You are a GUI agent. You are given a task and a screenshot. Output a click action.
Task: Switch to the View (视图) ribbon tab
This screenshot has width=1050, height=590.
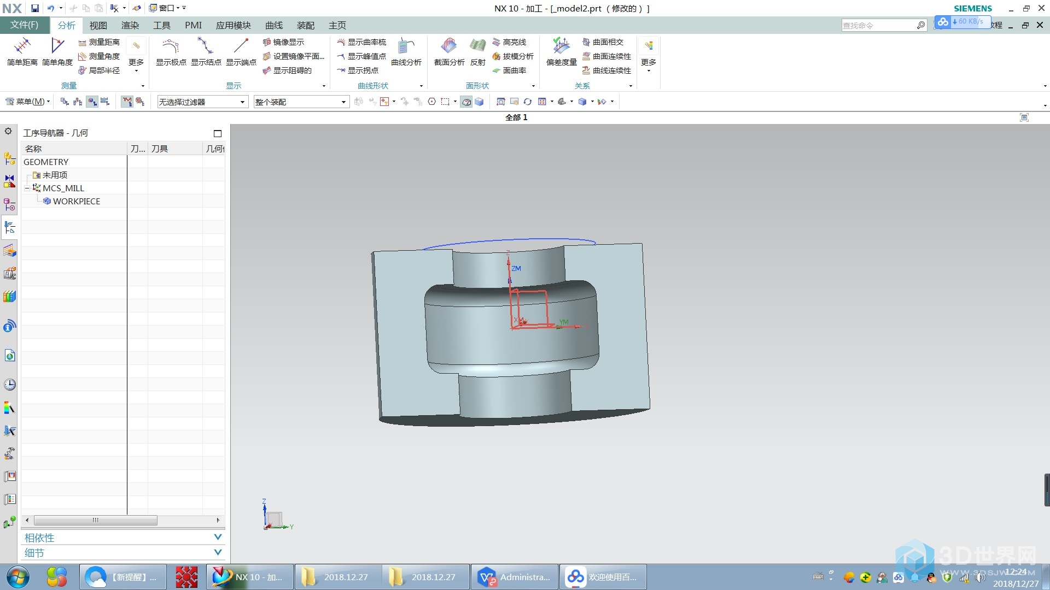coord(98,25)
